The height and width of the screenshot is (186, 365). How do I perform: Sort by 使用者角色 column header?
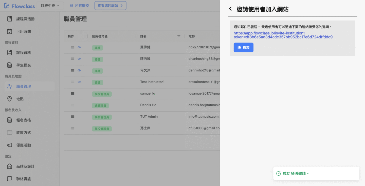(x=100, y=36)
